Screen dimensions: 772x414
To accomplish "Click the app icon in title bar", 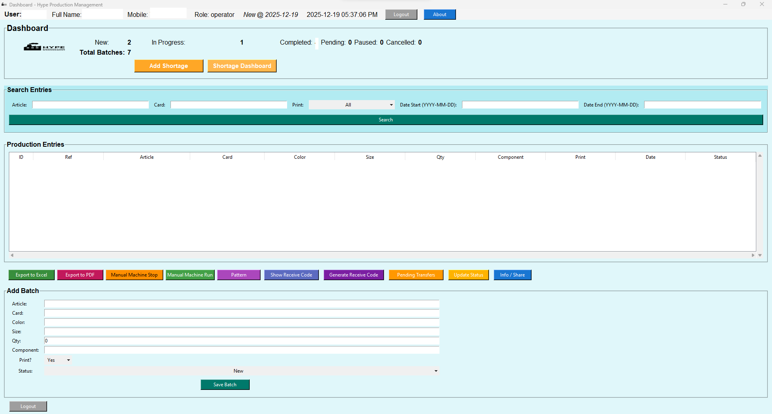I will (4, 4).
